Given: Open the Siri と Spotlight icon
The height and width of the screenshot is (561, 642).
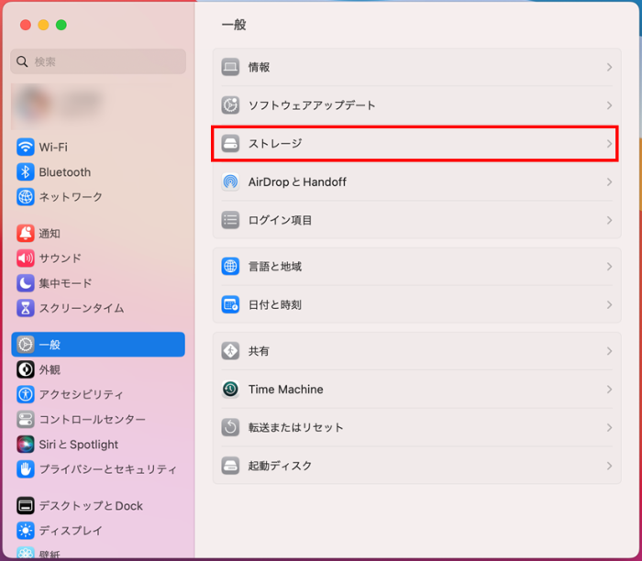Looking at the screenshot, I should click(26, 445).
